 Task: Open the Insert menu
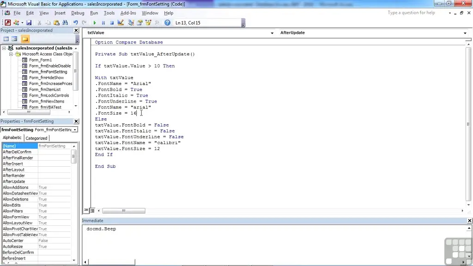point(60,13)
